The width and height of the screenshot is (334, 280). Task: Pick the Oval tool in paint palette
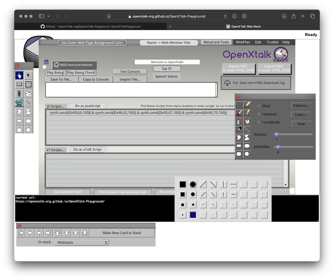pyautogui.click(x=247, y=146)
